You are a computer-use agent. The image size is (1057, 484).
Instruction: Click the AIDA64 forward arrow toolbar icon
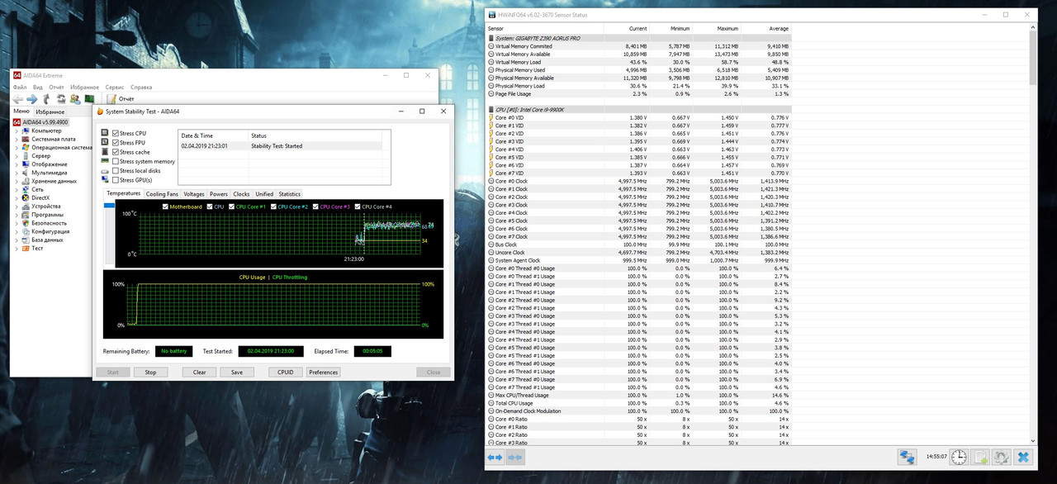pos(32,98)
